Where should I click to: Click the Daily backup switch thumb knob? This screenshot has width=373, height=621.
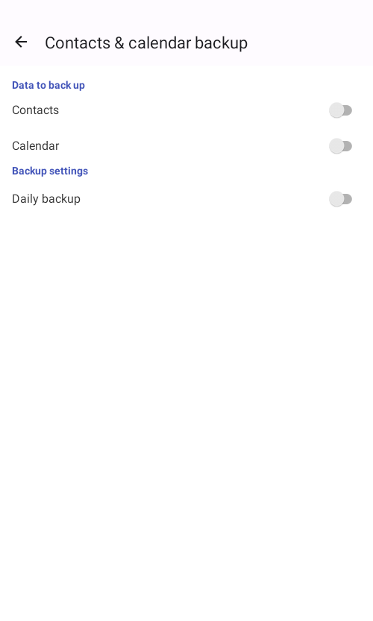click(336, 199)
